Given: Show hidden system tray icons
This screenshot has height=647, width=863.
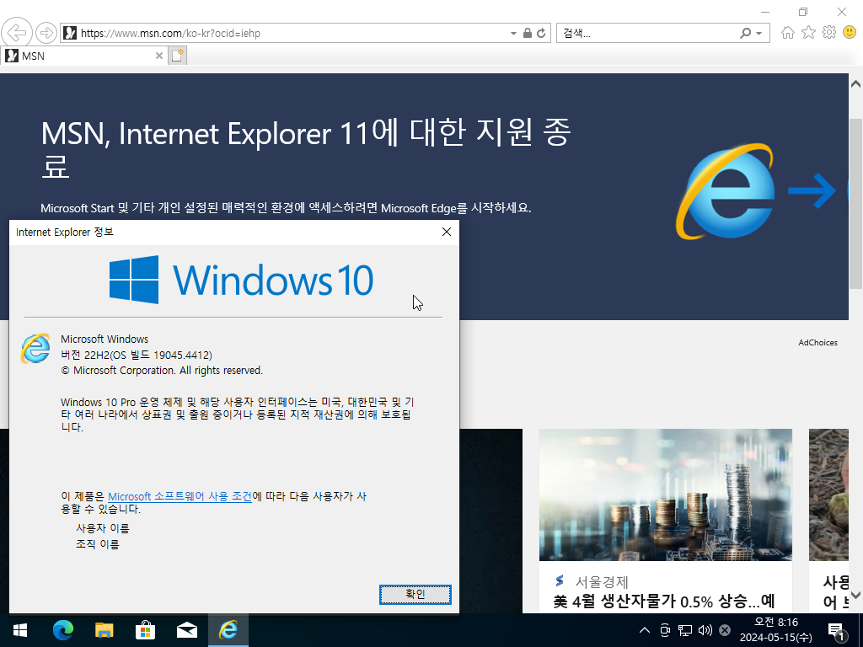Looking at the screenshot, I should pos(644,630).
